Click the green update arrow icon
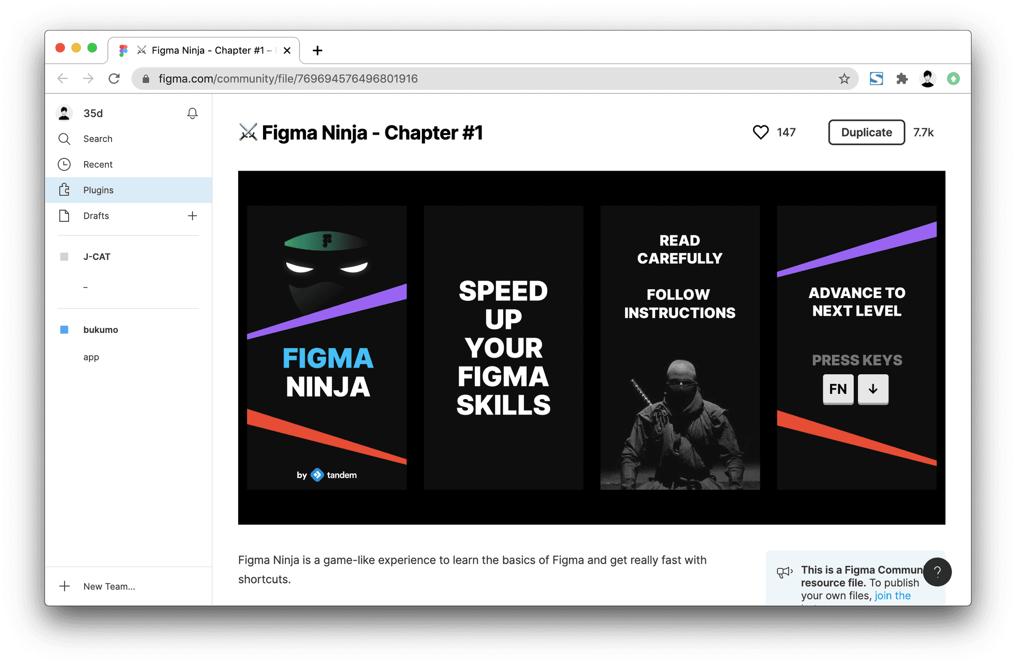 coord(954,79)
